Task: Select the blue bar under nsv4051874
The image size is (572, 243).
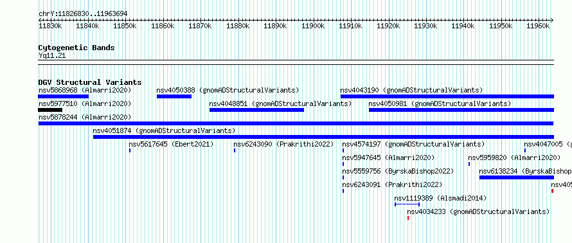Action: click(x=323, y=137)
